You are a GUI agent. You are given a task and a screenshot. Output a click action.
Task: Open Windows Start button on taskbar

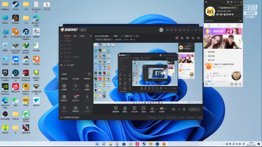pyautogui.click(x=97, y=144)
